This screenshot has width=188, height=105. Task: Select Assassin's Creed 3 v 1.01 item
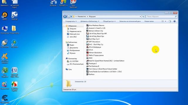tap(96, 28)
